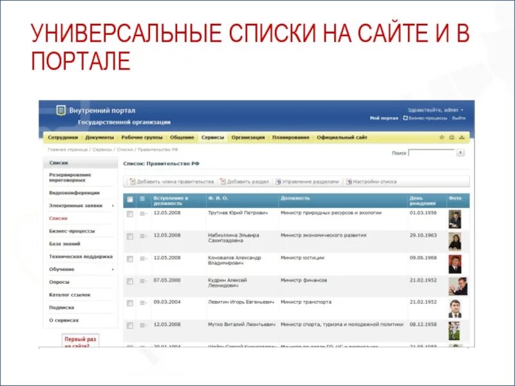The height and width of the screenshot is (386, 515).
Task: Click the portal logo icon
Action: pos(61,110)
